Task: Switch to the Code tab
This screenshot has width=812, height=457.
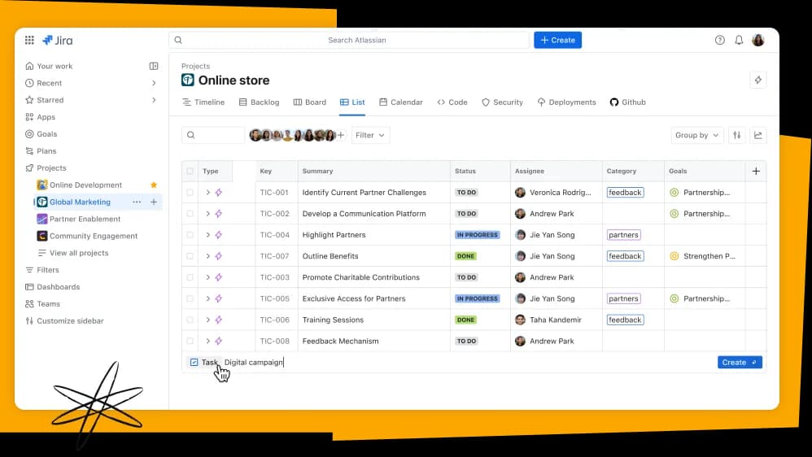Action: coord(452,102)
